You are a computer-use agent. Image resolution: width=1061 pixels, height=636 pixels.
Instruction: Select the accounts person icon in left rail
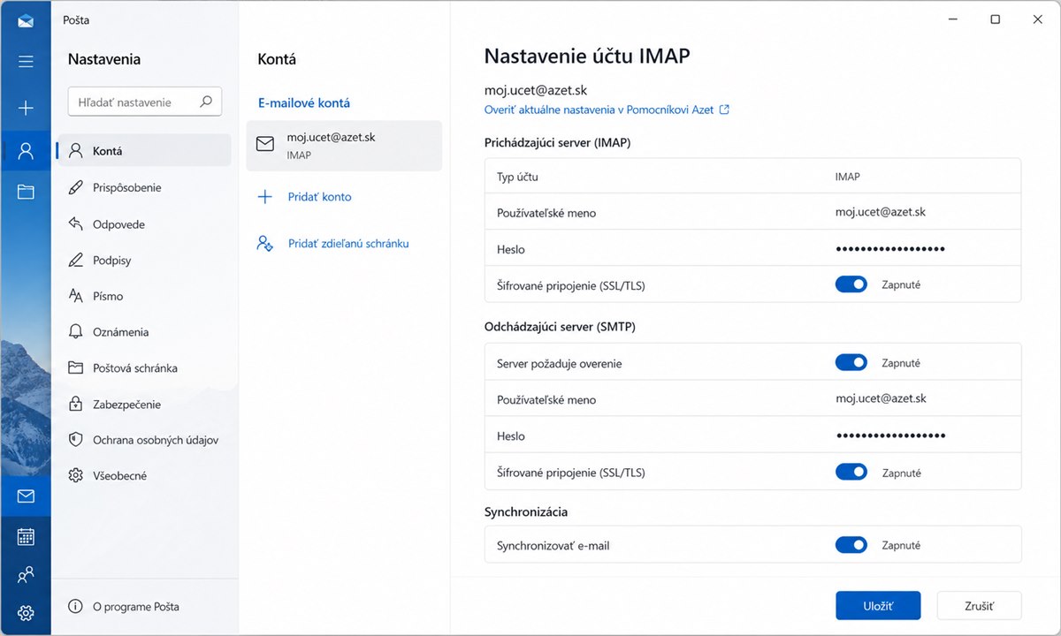pos(26,150)
